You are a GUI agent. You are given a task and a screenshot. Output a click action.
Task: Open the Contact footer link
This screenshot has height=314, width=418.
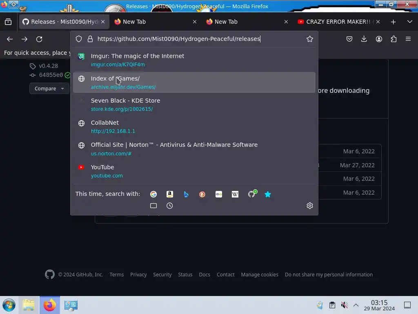click(225, 274)
